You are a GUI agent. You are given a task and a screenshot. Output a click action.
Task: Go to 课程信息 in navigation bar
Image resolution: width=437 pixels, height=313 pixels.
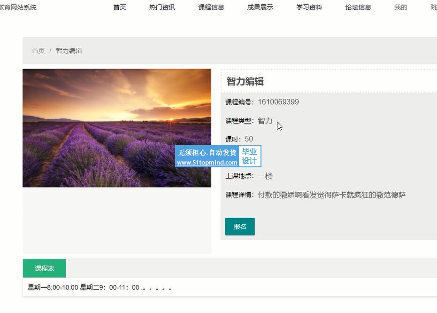(211, 7)
